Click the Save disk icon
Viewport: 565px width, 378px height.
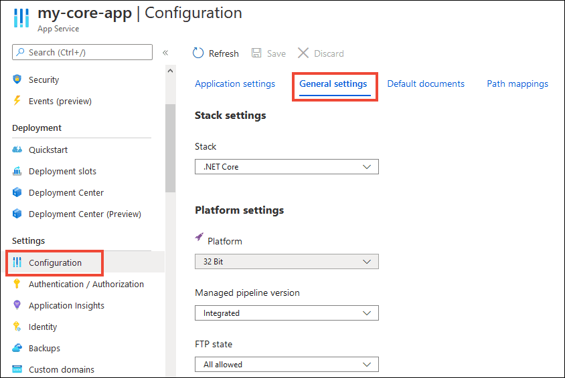(x=256, y=53)
